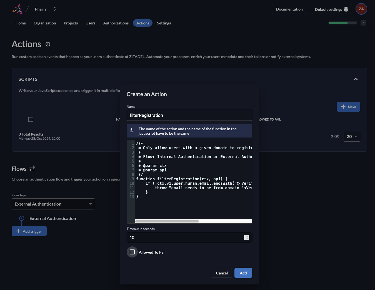This screenshot has width=375, height=290.
Task: Open the ZA user avatar menu
Action: pyautogui.click(x=361, y=9)
